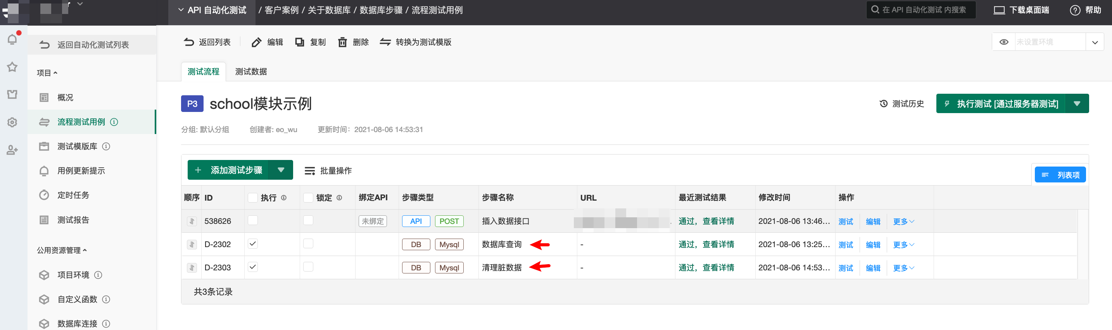Click the 执行测试 [通过服务器测试] button

(1001, 103)
